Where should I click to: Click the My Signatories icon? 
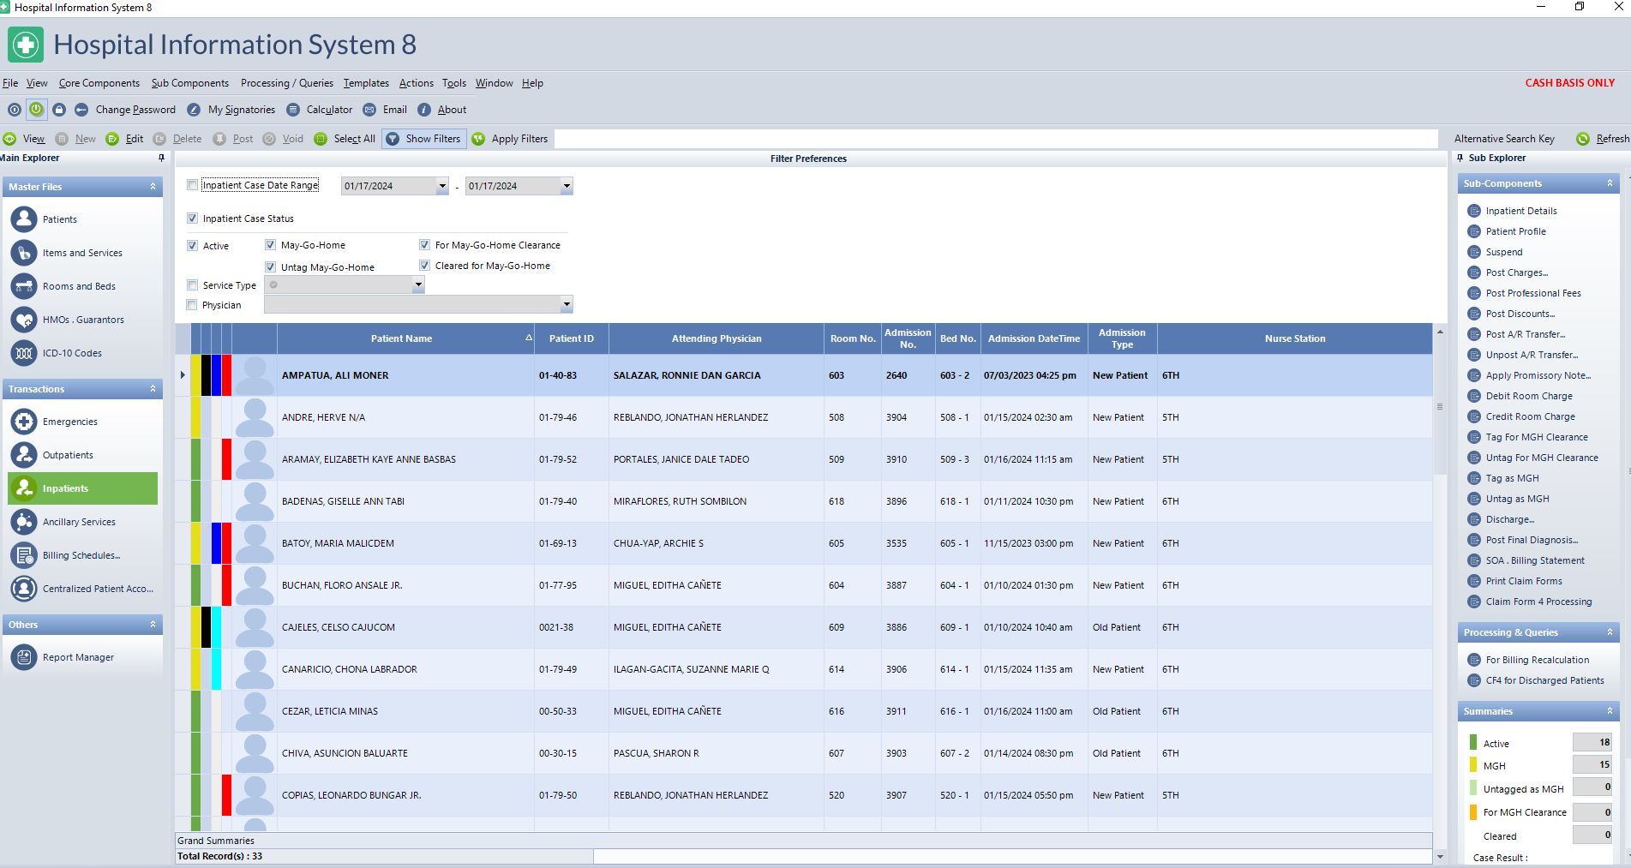click(194, 110)
